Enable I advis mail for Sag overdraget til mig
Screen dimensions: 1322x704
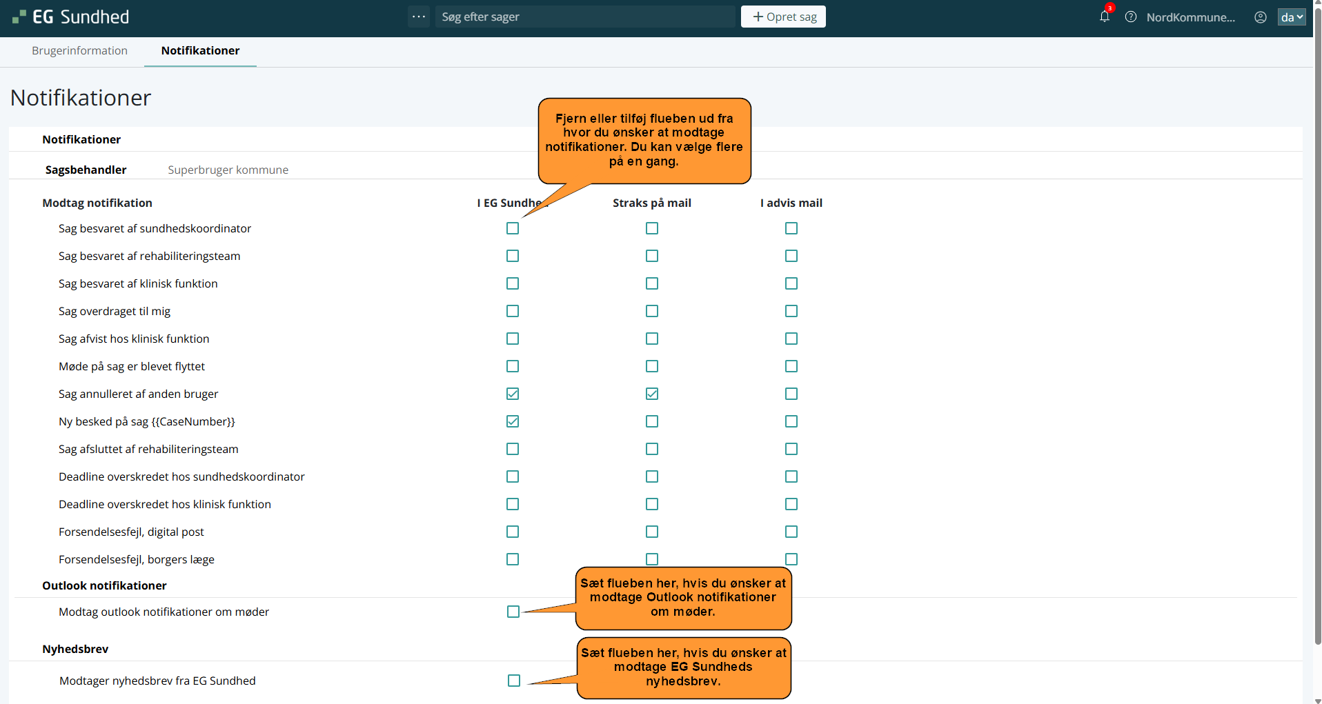[791, 311]
